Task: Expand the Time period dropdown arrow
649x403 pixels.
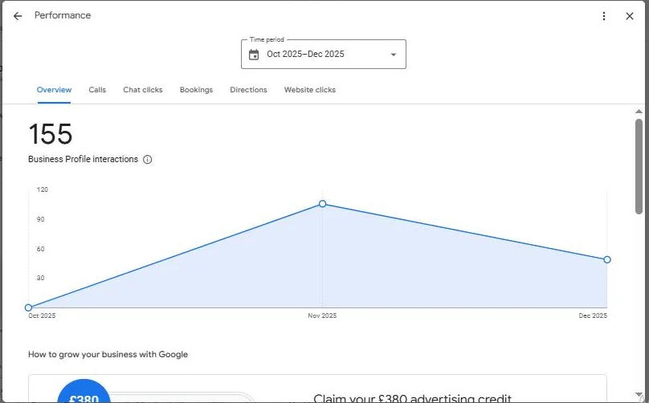Action: 394,55
